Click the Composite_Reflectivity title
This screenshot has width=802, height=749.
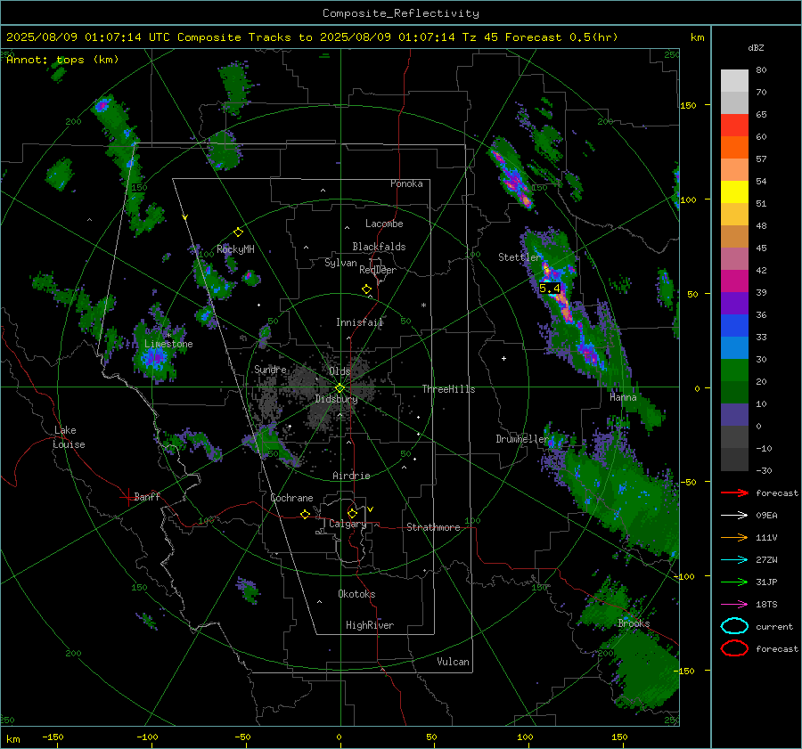[400, 13]
